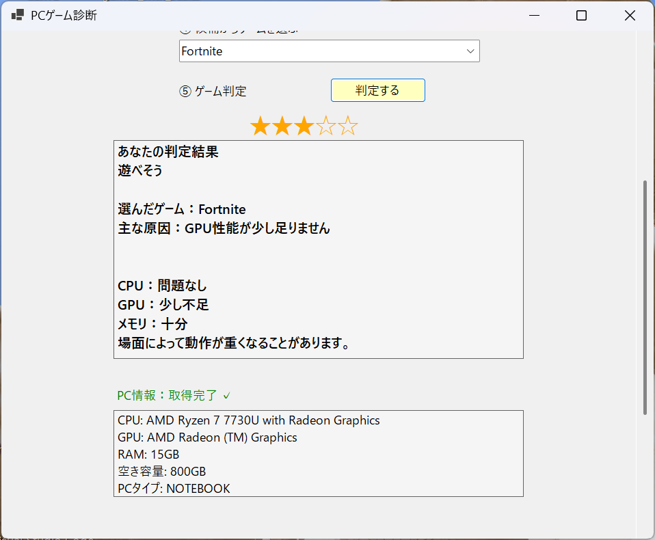655x540 pixels.
Task: Click the second filled star rating
Action: [282, 126]
